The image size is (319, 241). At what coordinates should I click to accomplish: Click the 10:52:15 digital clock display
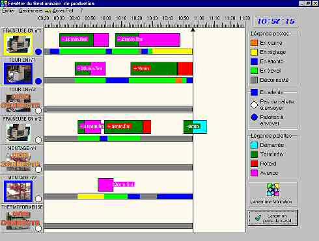coord(275,21)
